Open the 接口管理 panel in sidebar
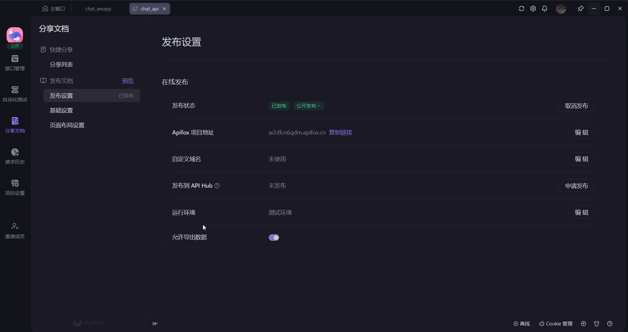This screenshot has width=628, height=332. click(15, 63)
